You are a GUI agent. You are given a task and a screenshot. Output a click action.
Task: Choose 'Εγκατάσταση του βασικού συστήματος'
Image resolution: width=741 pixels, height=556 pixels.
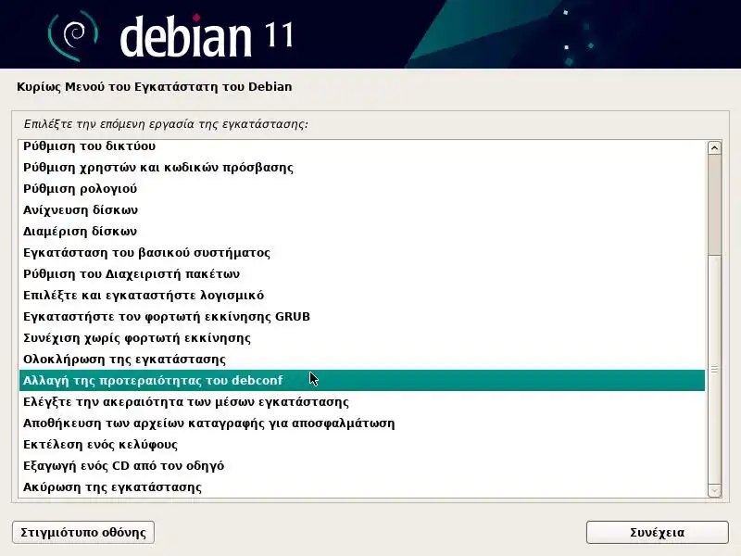click(x=362, y=252)
